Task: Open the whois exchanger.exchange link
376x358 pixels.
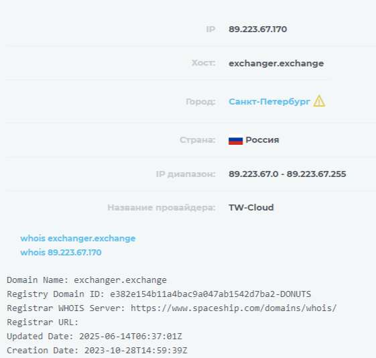Action: point(78,239)
